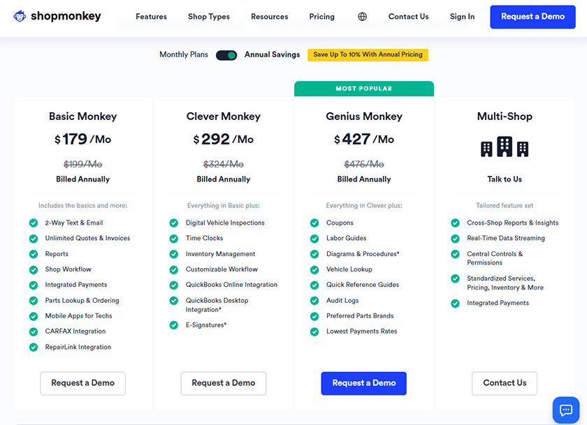Click checkmark icon beside E-Signatures
Viewport: 587px width, 425px height.
(174, 325)
